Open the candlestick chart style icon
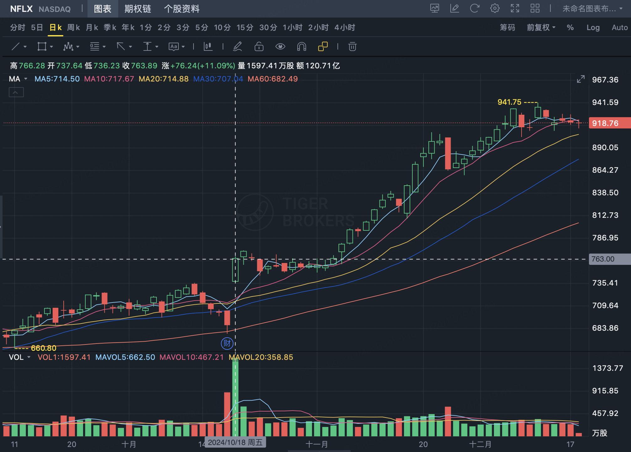 (208, 47)
